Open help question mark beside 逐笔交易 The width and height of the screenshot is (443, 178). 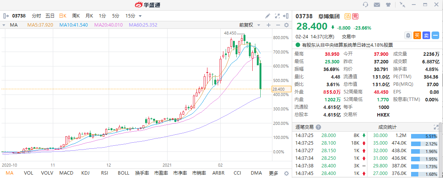pos(318,127)
